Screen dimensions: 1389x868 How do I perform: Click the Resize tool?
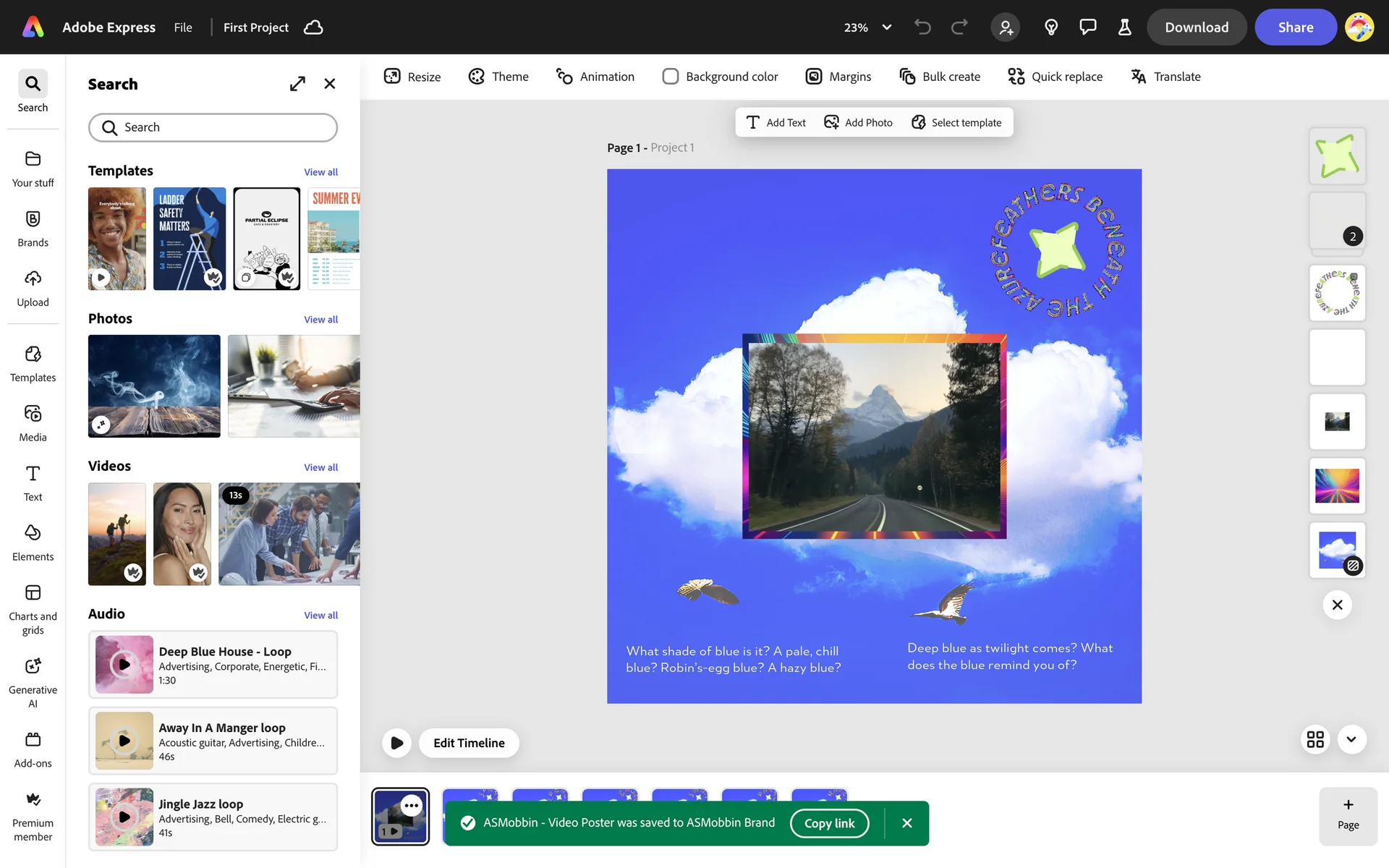pyautogui.click(x=412, y=77)
